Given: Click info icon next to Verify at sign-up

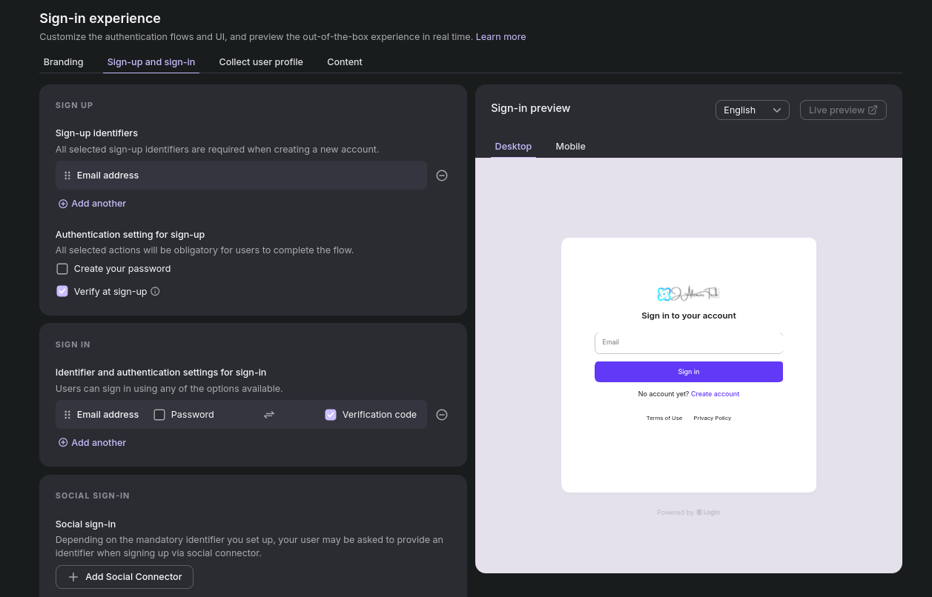Looking at the screenshot, I should [x=155, y=292].
